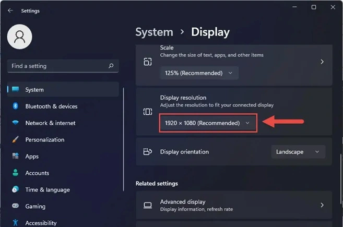The width and height of the screenshot is (343, 227).
Task: Click the Display resolution icon
Action: 147,112
